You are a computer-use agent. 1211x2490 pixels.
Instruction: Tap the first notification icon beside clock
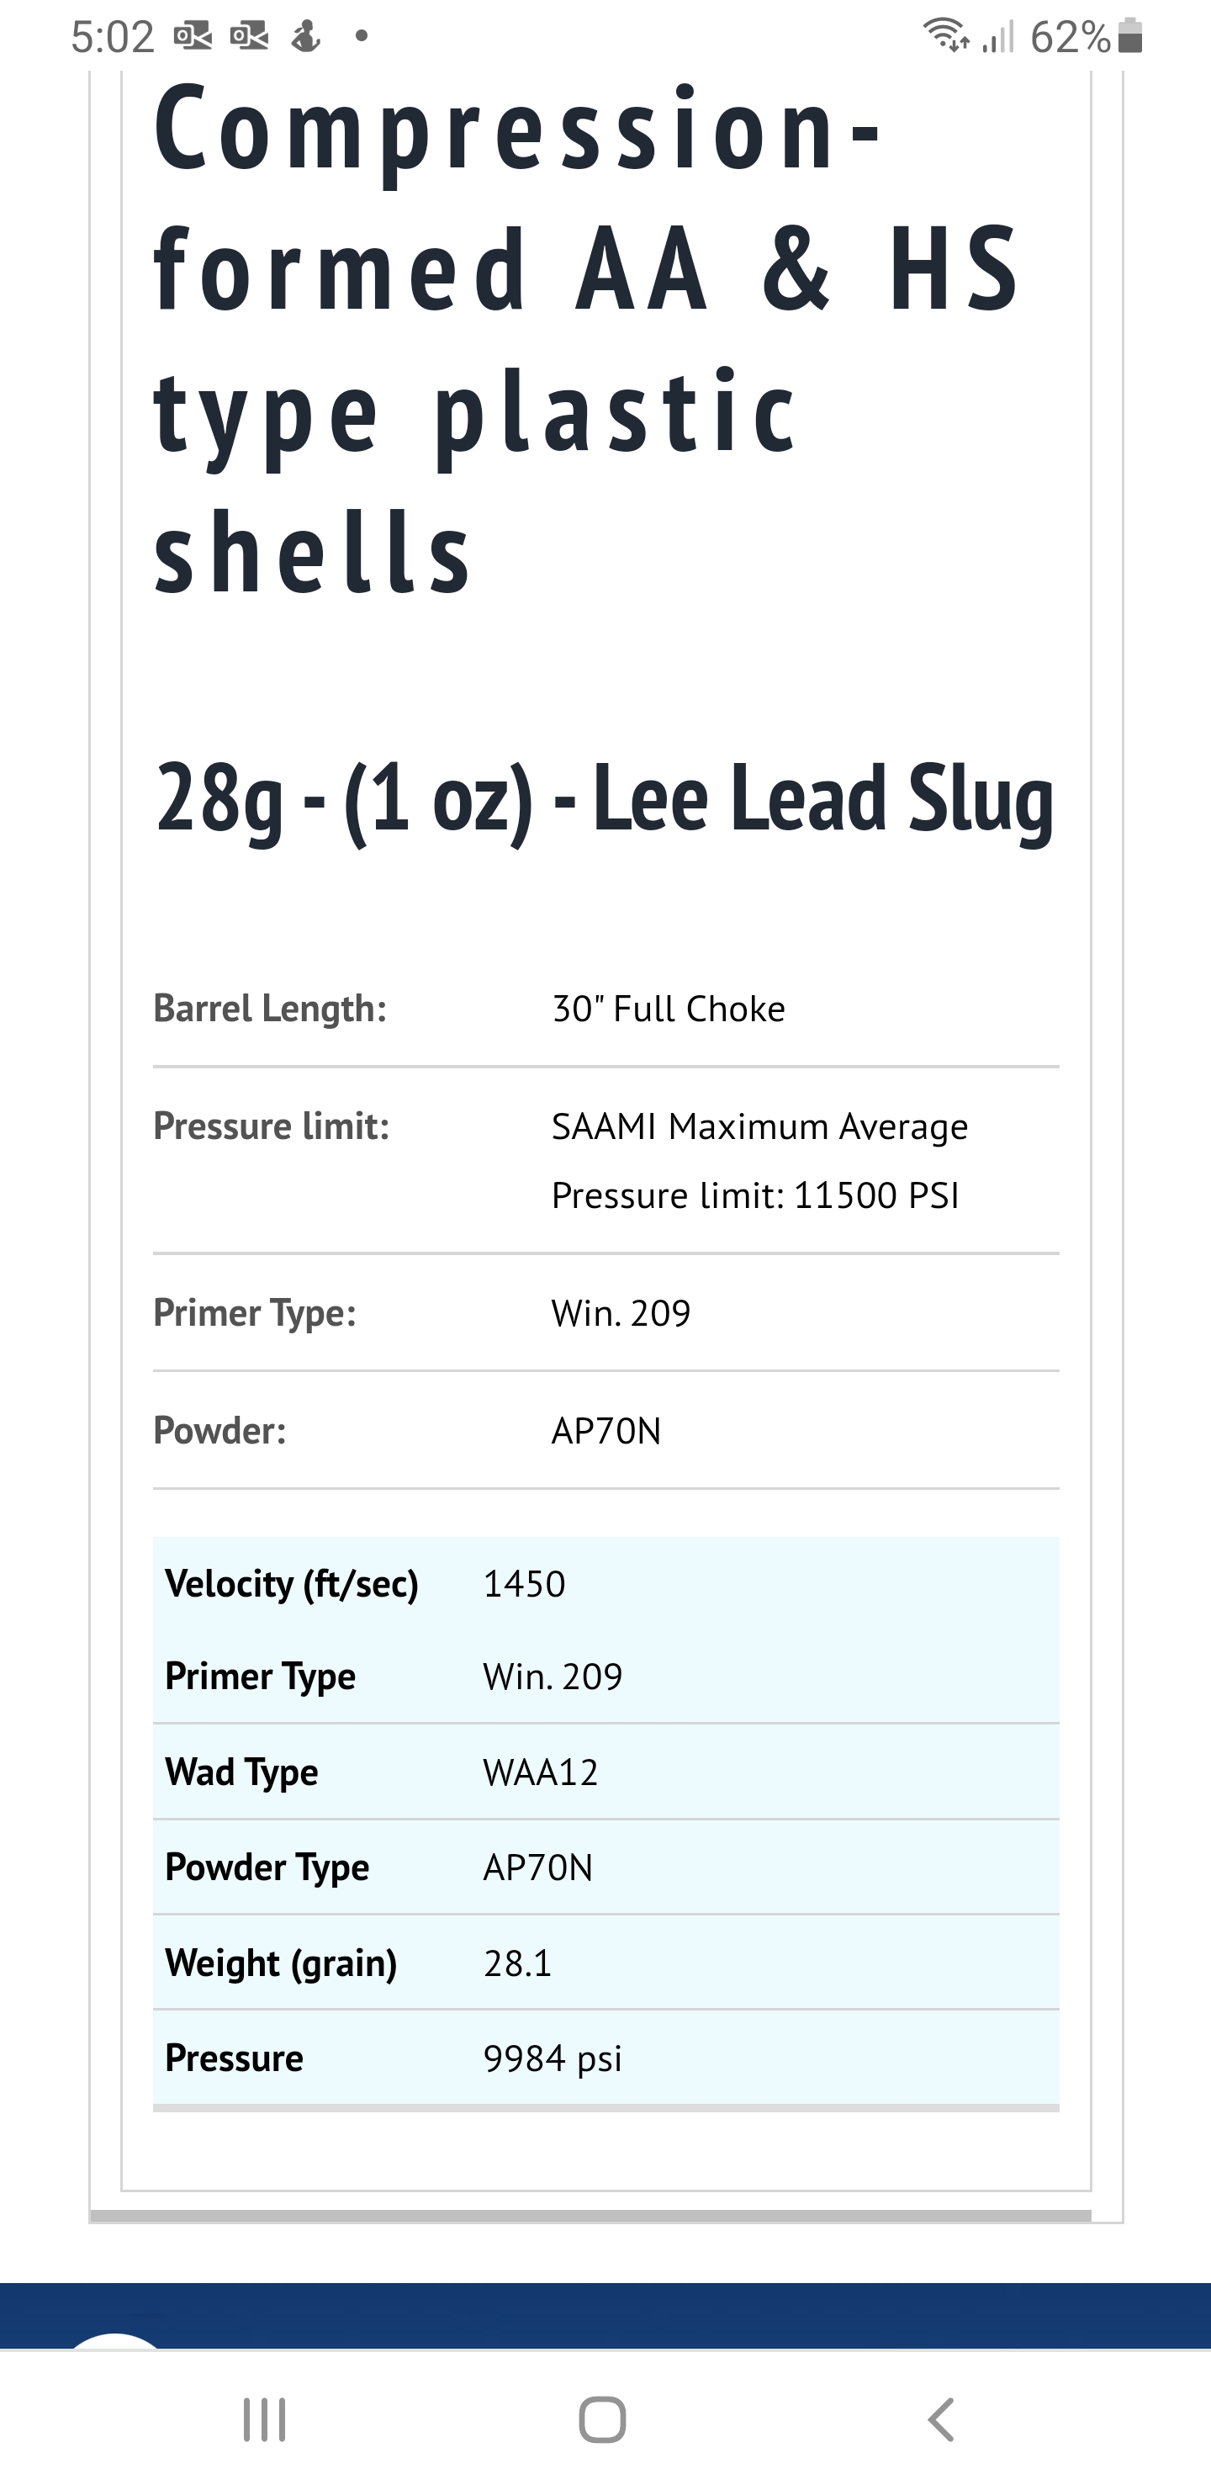(x=193, y=37)
